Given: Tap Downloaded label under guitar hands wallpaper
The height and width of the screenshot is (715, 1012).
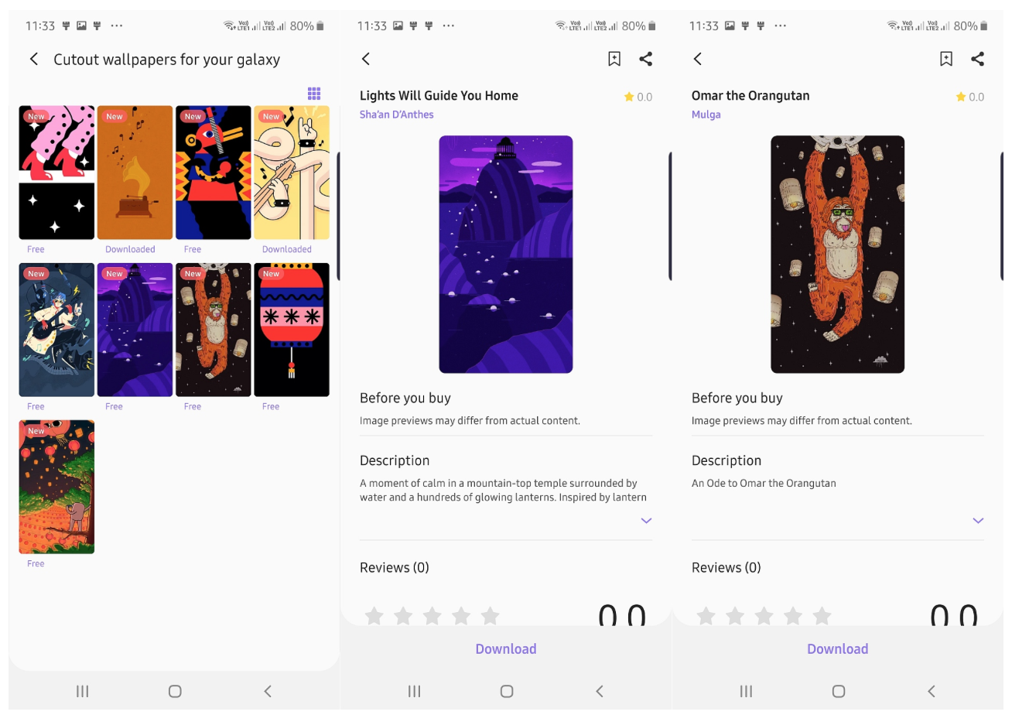Looking at the screenshot, I should point(287,249).
